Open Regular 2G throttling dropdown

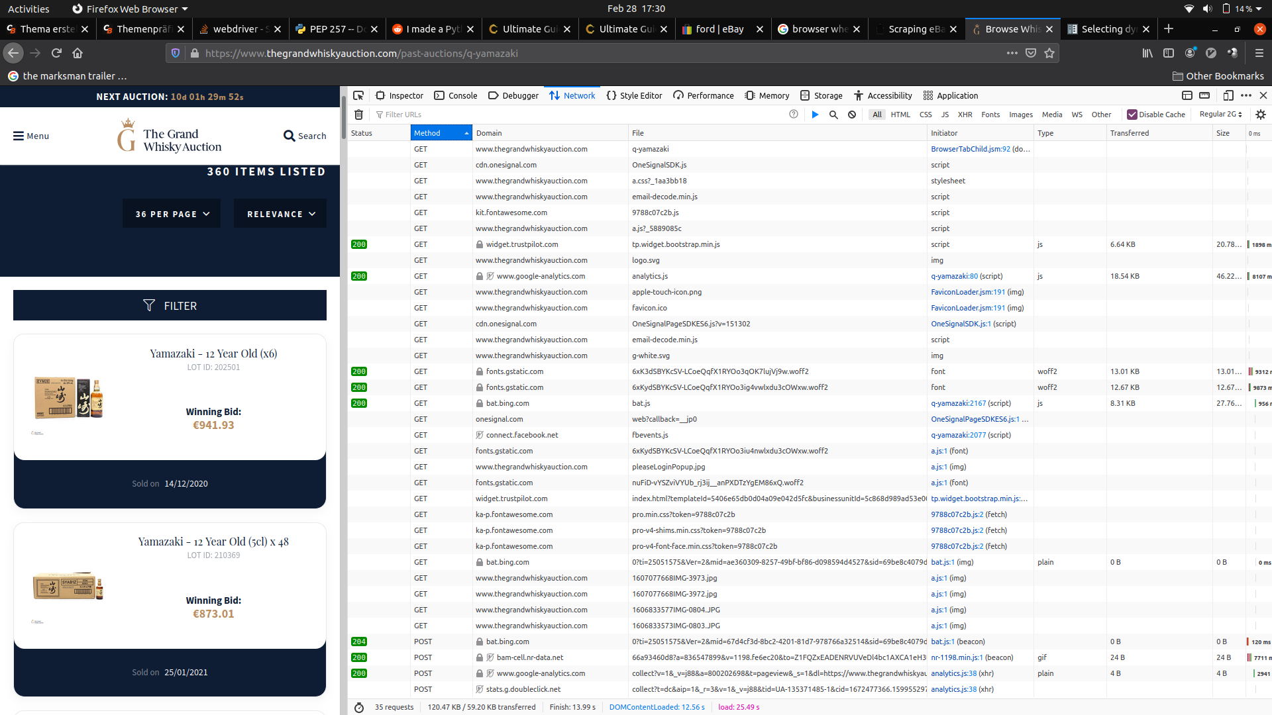1220,115
